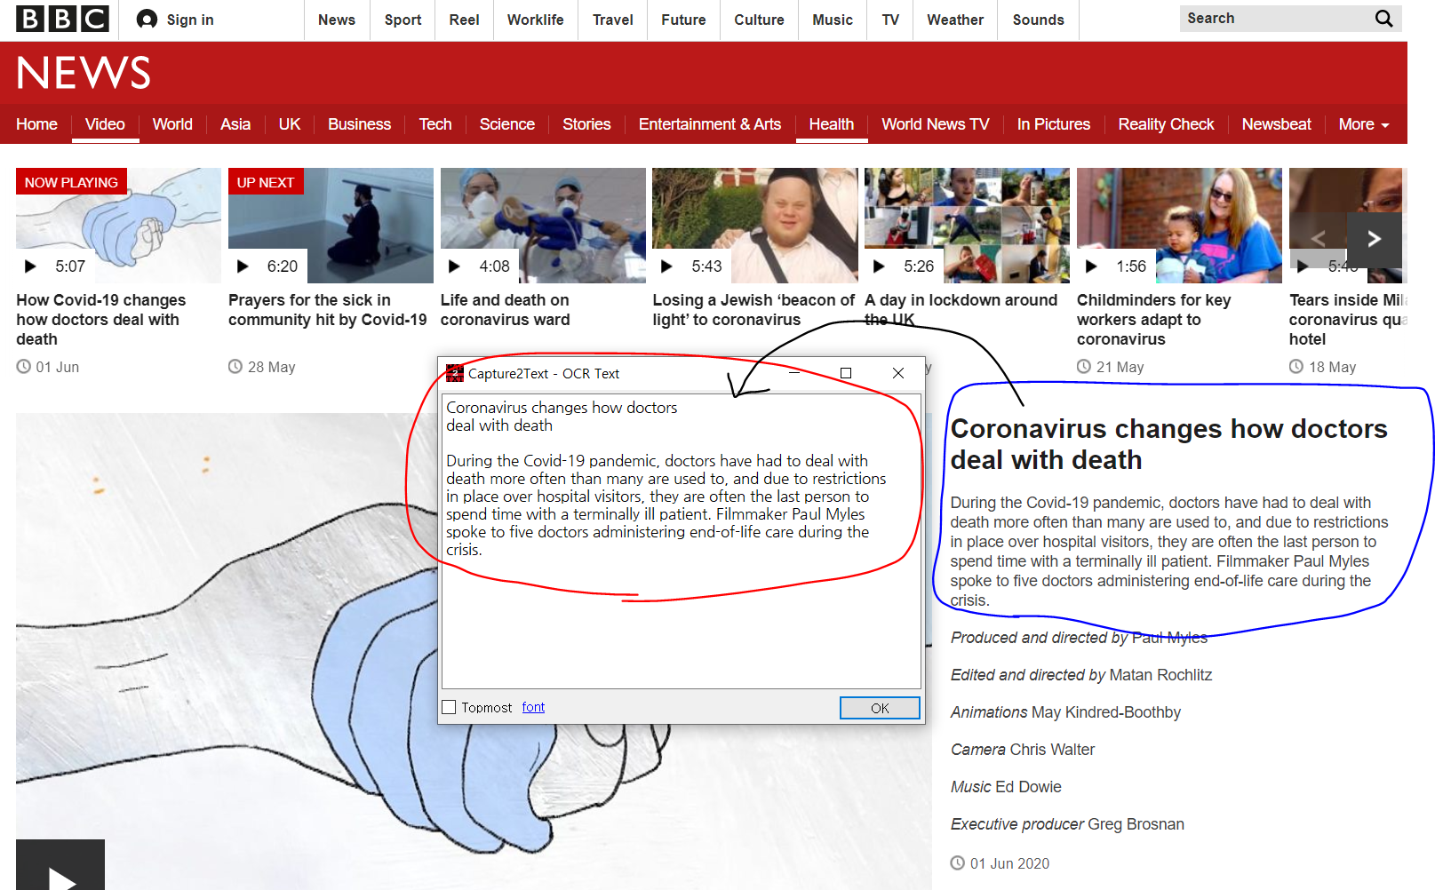1435x890 pixels.
Task: Click the NEWS section heading logo
Action: [84, 73]
